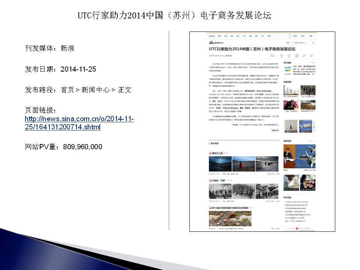Open the car in mud sidebar thumbnail
The image size is (360, 270).
(308, 105)
